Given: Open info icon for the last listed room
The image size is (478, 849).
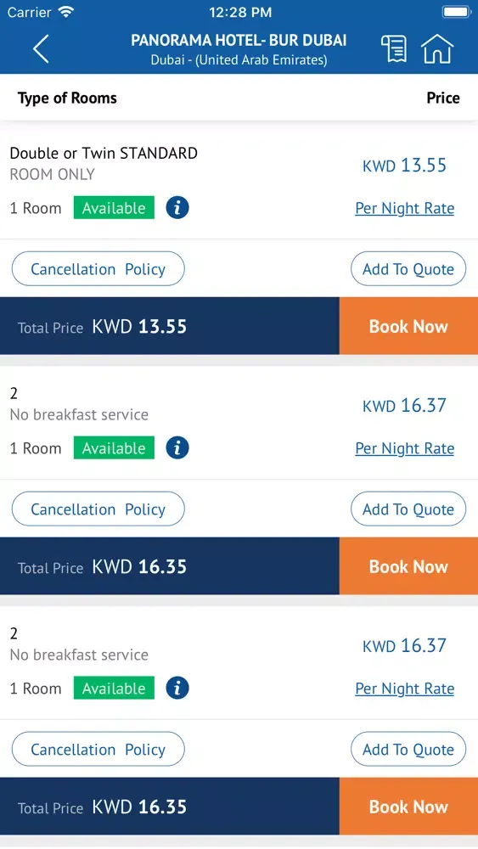Looking at the screenshot, I should [x=177, y=689].
